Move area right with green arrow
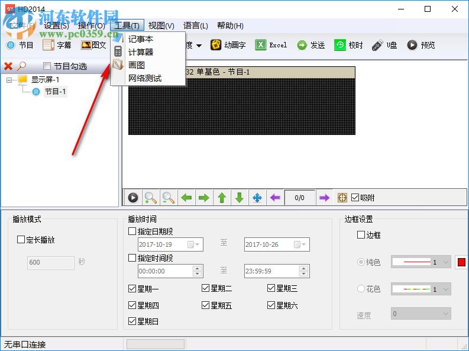This screenshot has height=351, width=469. pyautogui.click(x=204, y=198)
